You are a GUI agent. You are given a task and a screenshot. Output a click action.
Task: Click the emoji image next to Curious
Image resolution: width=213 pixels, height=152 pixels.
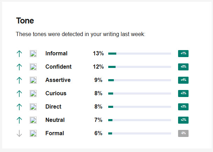33,94
